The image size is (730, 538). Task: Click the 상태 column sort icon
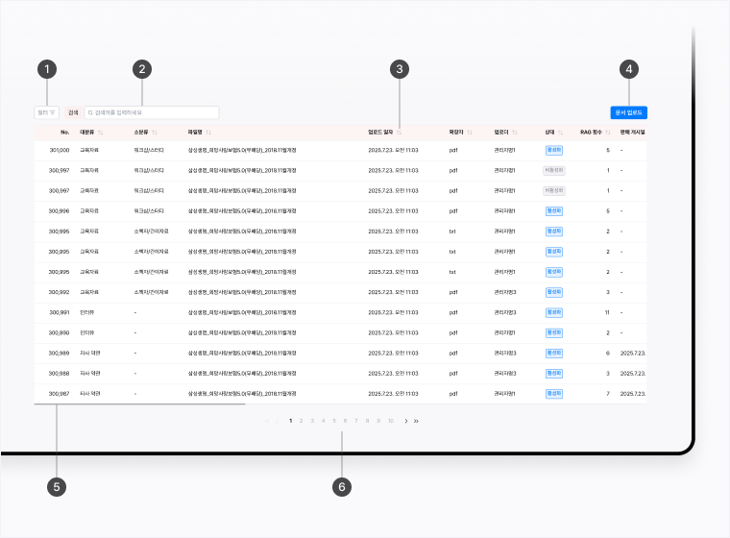pyautogui.click(x=561, y=132)
